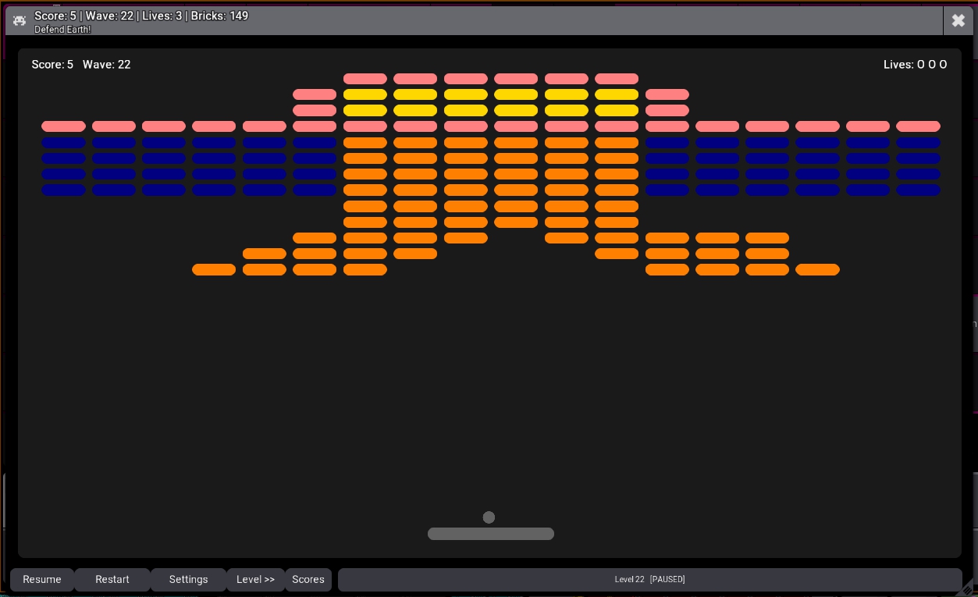Screen dimensions: 978x597
Task: Click the space invader app icon
Action: [20, 21]
